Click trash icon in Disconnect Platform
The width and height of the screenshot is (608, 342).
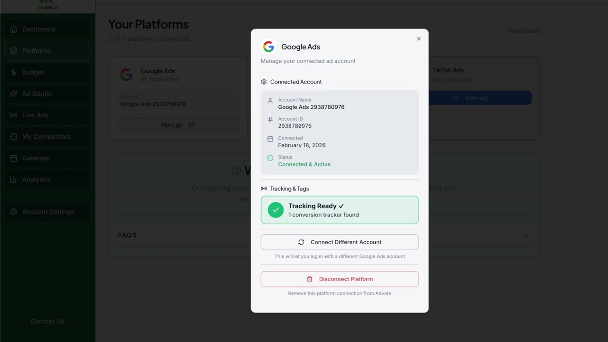pos(310,279)
